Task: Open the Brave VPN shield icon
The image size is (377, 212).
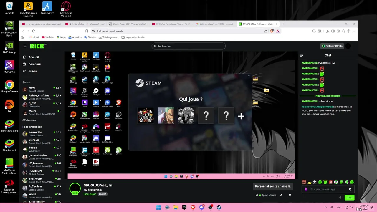Action: click(x=349, y=31)
